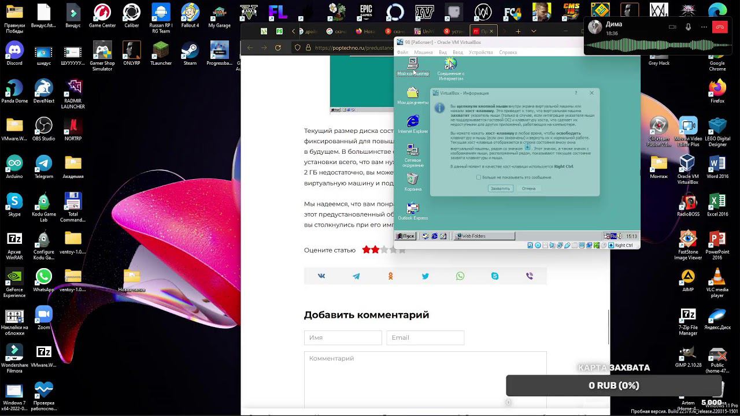Viewport: 740px width, 416px height.
Task: Share article via Viber icon
Action: click(x=530, y=276)
